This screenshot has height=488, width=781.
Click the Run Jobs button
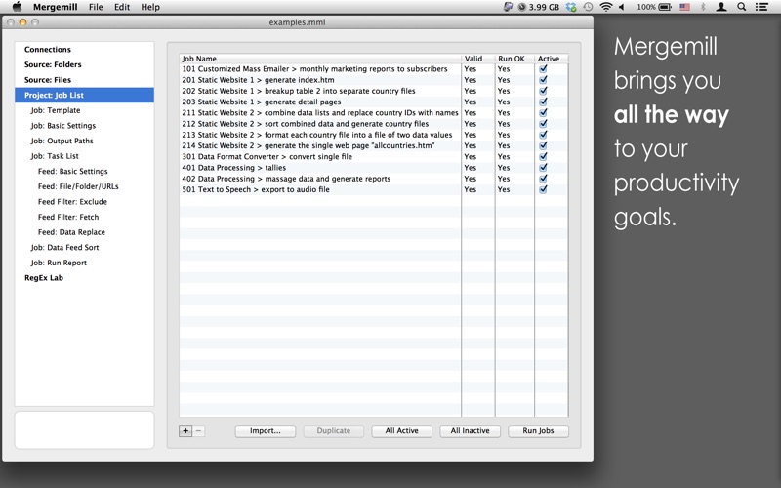coord(539,431)
